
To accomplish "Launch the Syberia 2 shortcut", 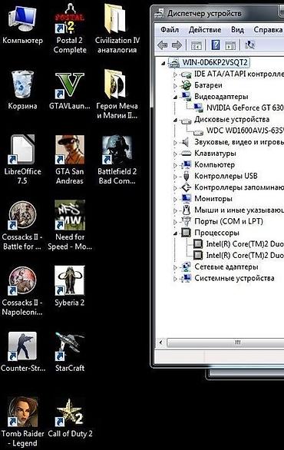I will pyautogui.click(x=70, y=286).
